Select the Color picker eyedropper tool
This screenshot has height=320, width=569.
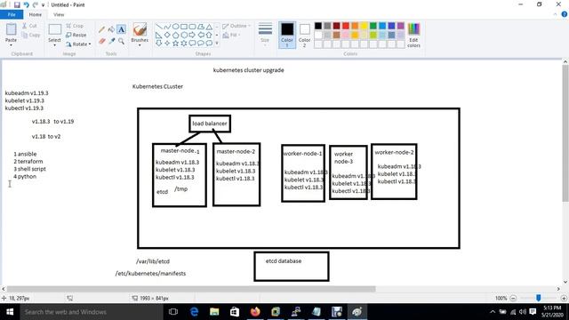111,41
